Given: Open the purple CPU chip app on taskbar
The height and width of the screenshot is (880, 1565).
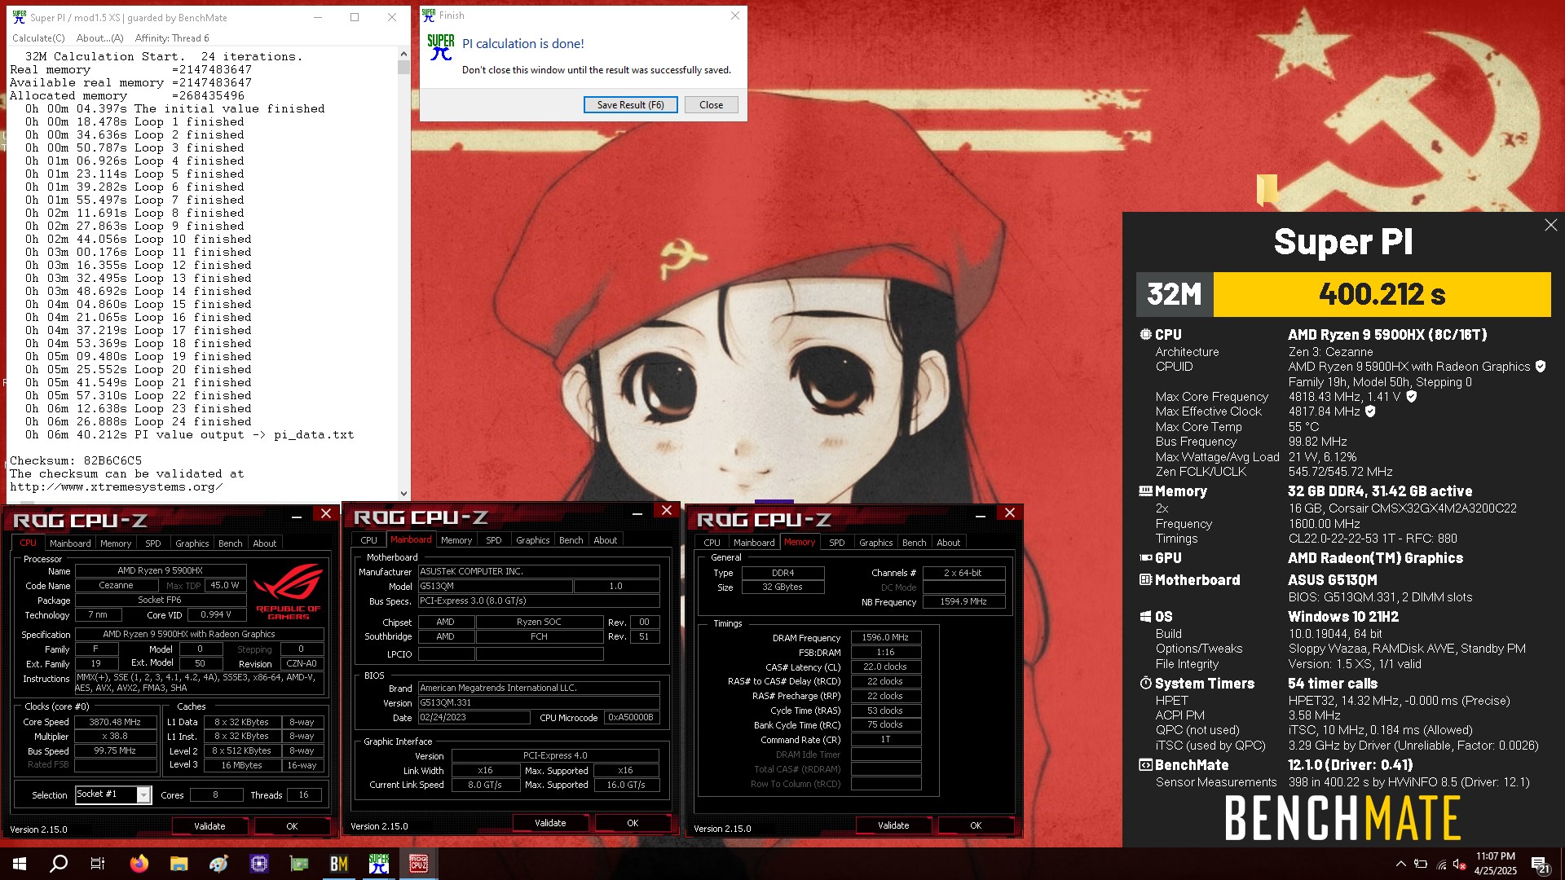Looking at the screenshot, I should click(x=259, y=864).
